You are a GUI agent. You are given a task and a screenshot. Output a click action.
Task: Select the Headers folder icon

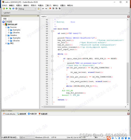9,35
